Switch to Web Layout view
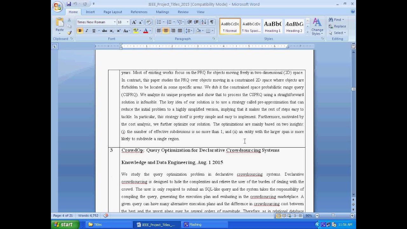The height and width of the screenshot is (229, 407). click(289, 216)
